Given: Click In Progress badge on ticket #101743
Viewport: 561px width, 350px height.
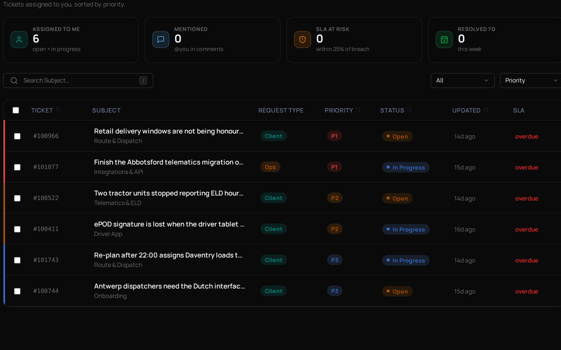Looking at the screenshot, I should point(406,260).
